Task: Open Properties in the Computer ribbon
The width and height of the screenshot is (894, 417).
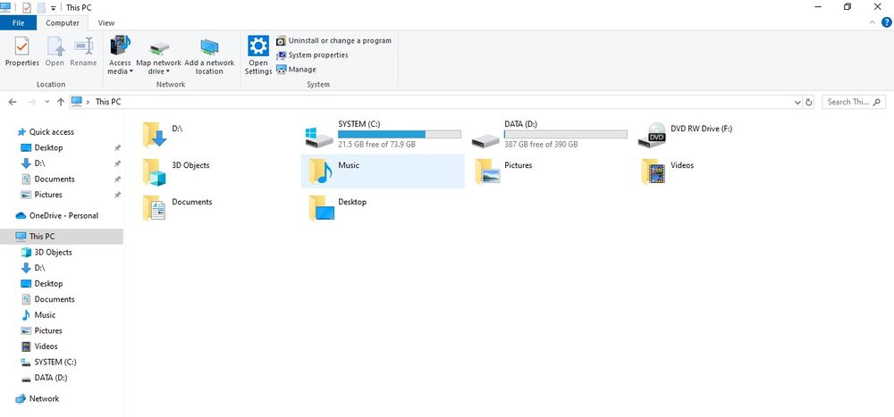Action: click(21, 52)
